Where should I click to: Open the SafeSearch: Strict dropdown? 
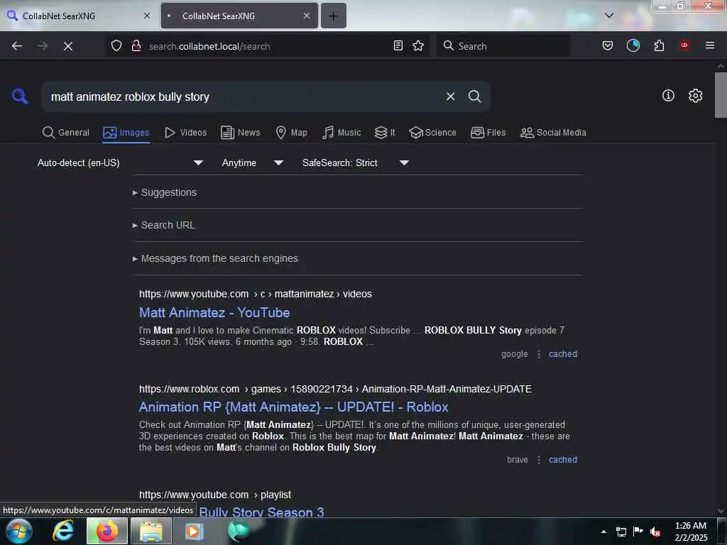355,163
